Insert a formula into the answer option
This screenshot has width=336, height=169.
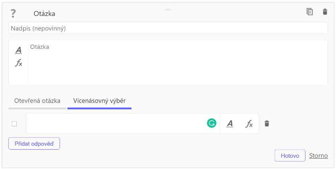[x=249, y=123]
